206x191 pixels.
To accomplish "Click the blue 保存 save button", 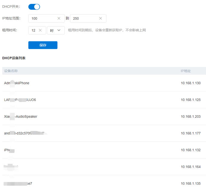I will (x=43, y=45).
